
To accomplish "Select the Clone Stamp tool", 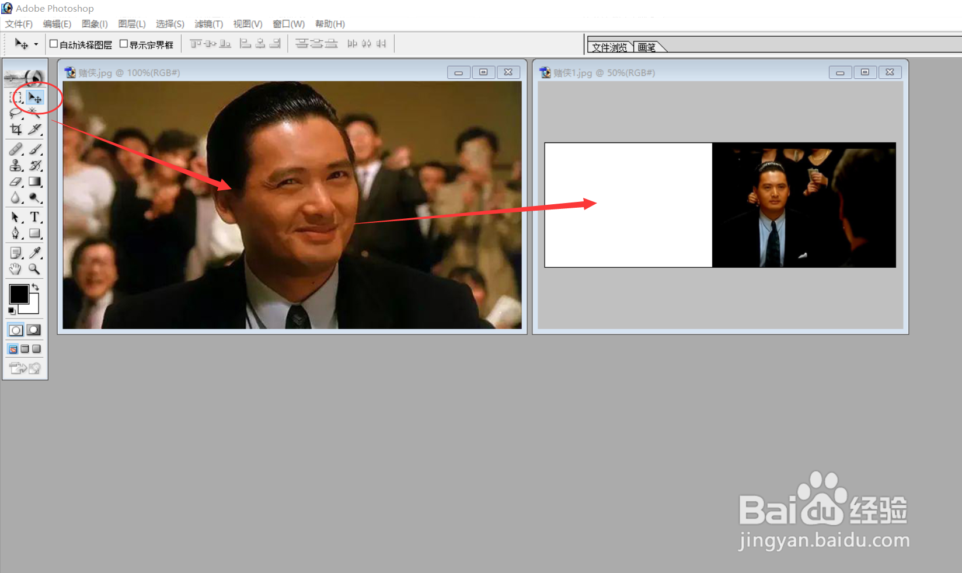I will [16, 166].
